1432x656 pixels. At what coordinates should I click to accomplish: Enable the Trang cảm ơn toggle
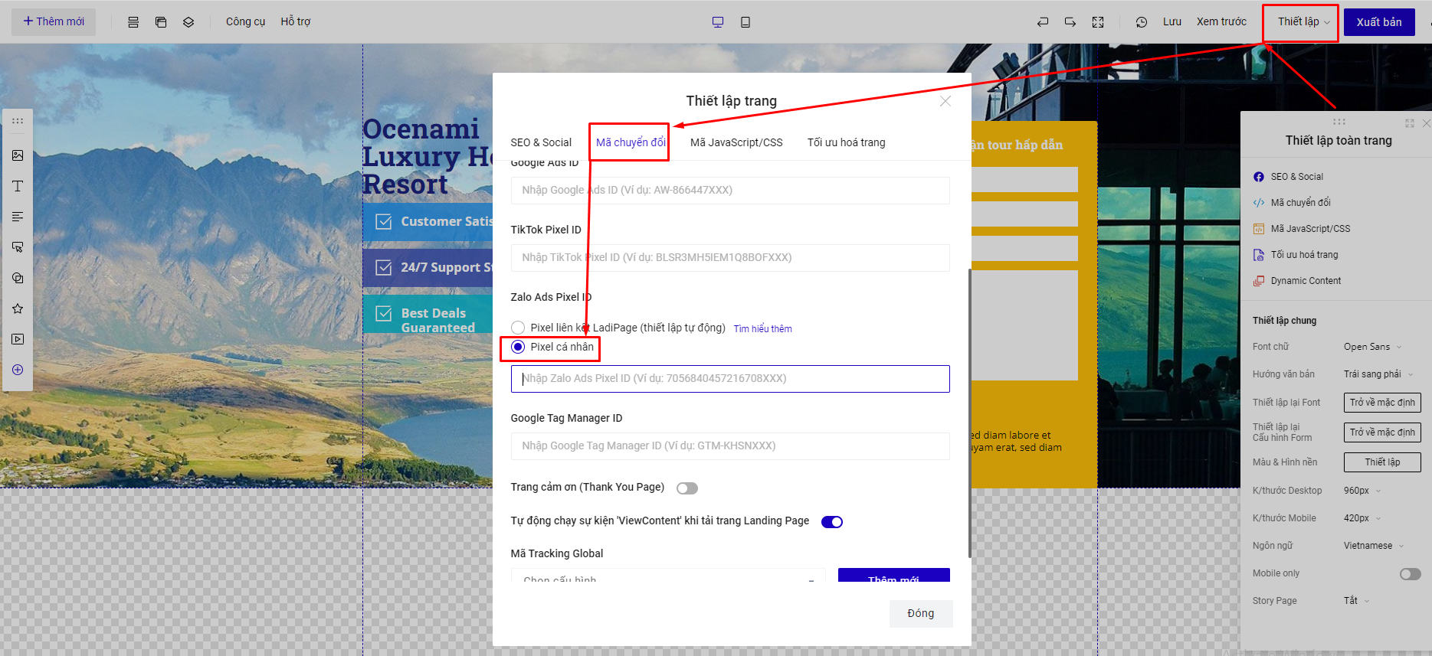tap(687, 488)
